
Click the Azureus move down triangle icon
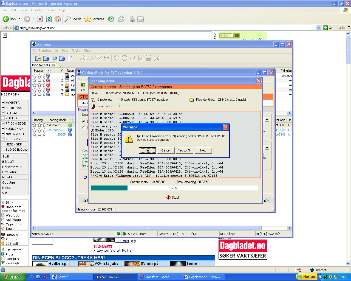(x=98, y=58)
